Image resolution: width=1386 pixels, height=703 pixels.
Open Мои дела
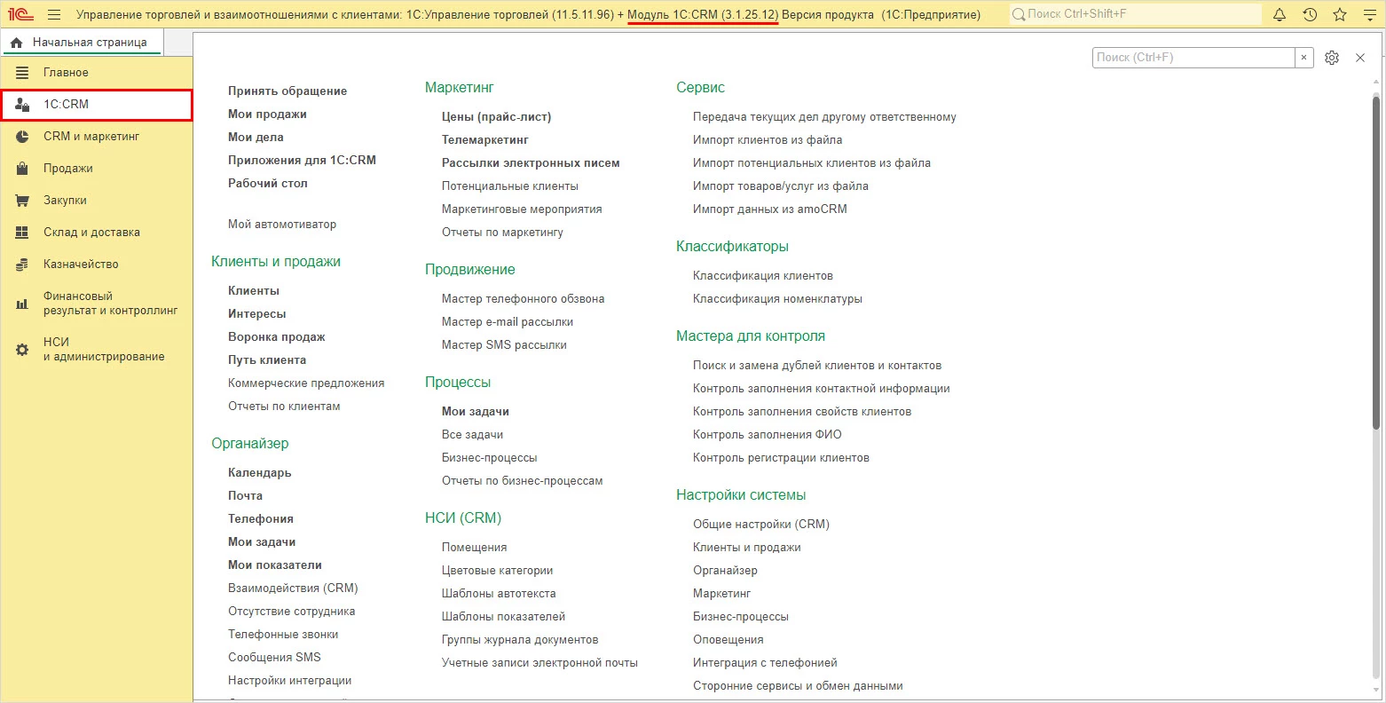pyautogui.click(x=256, y=138)
